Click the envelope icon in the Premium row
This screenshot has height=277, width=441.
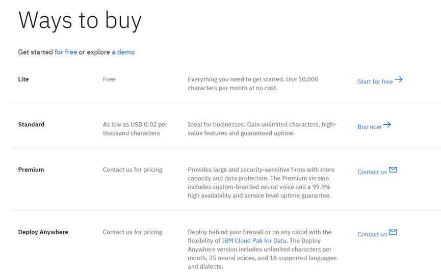393,170
